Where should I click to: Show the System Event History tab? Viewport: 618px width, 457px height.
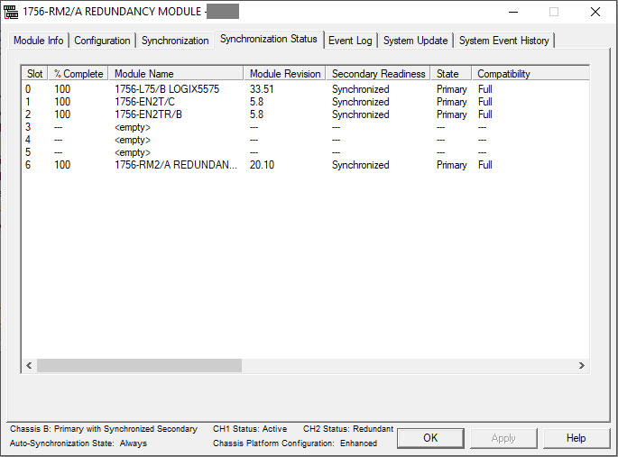pos(503,41)
